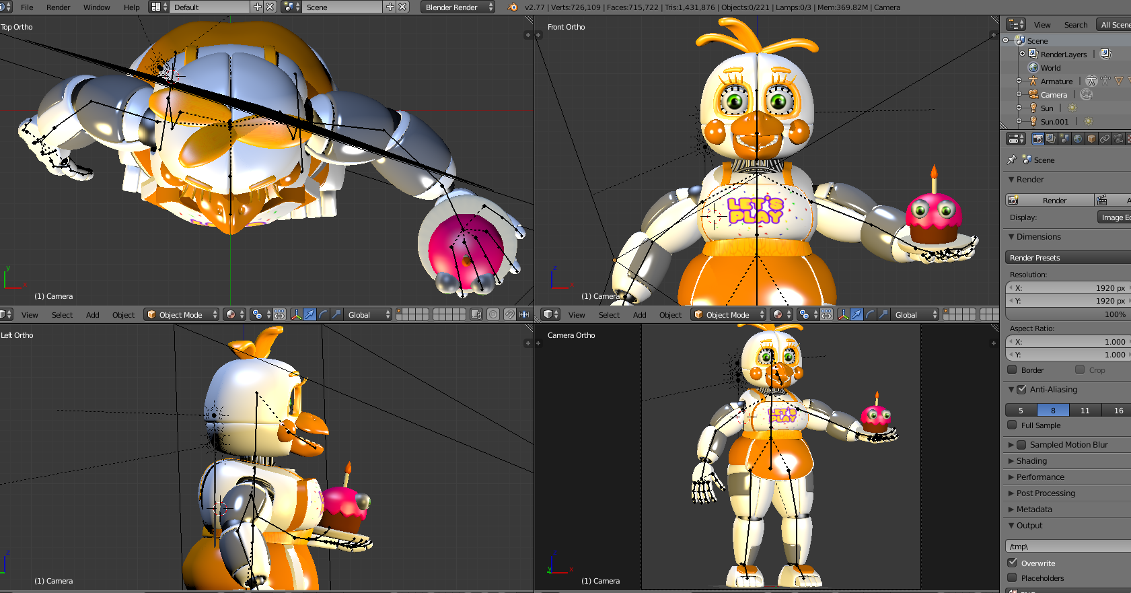Switch to the Constraints properties tab

pos(1105,139)
